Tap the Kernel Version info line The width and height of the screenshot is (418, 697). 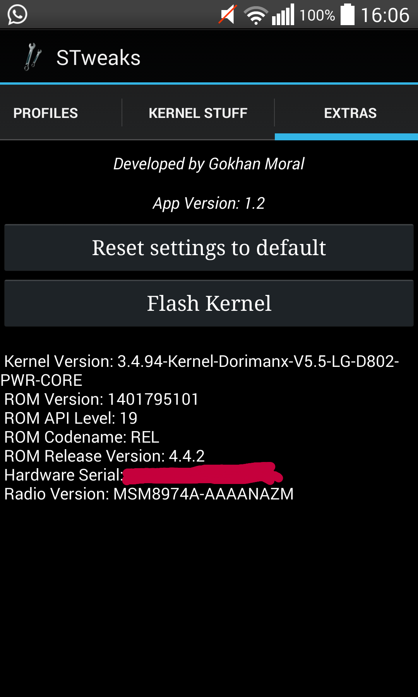[x=200, y=370]
